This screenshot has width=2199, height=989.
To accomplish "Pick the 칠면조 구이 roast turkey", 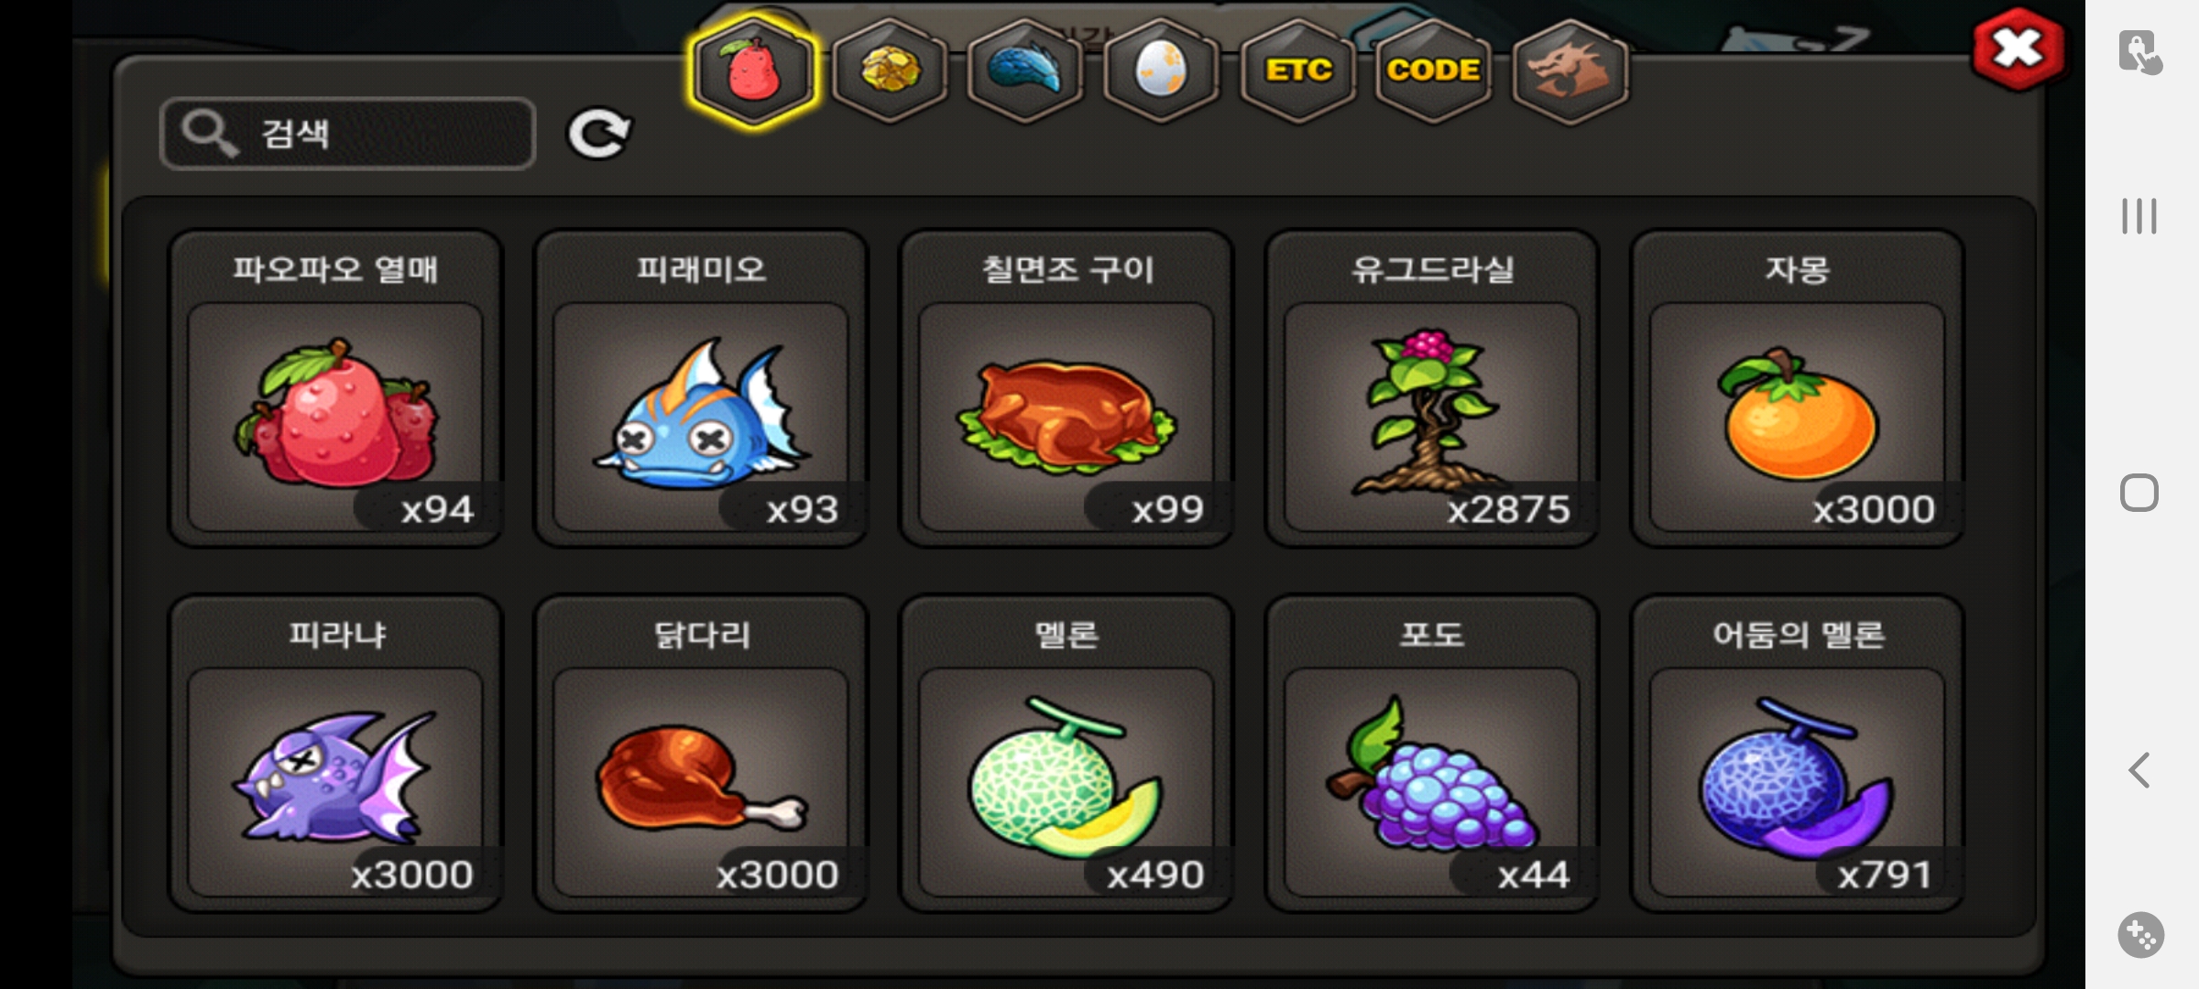I will 1067,388.
